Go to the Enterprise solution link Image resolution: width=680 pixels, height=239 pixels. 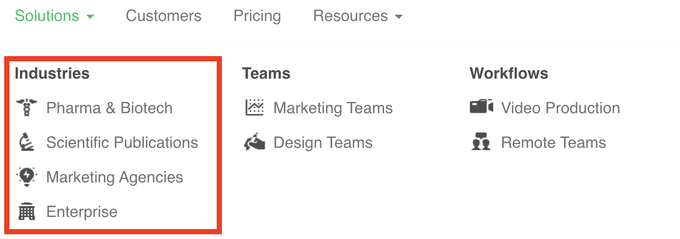82,212
